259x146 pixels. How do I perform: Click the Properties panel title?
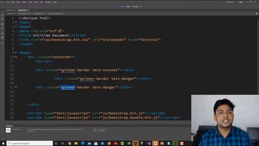(9, 126)
